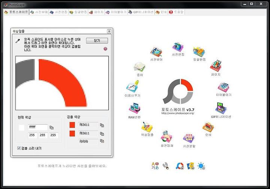This screenshot has width=270, height=189.
Task: Switch to the 인쇄 tab
Action: pyautogui.click(x=161, y=12)
